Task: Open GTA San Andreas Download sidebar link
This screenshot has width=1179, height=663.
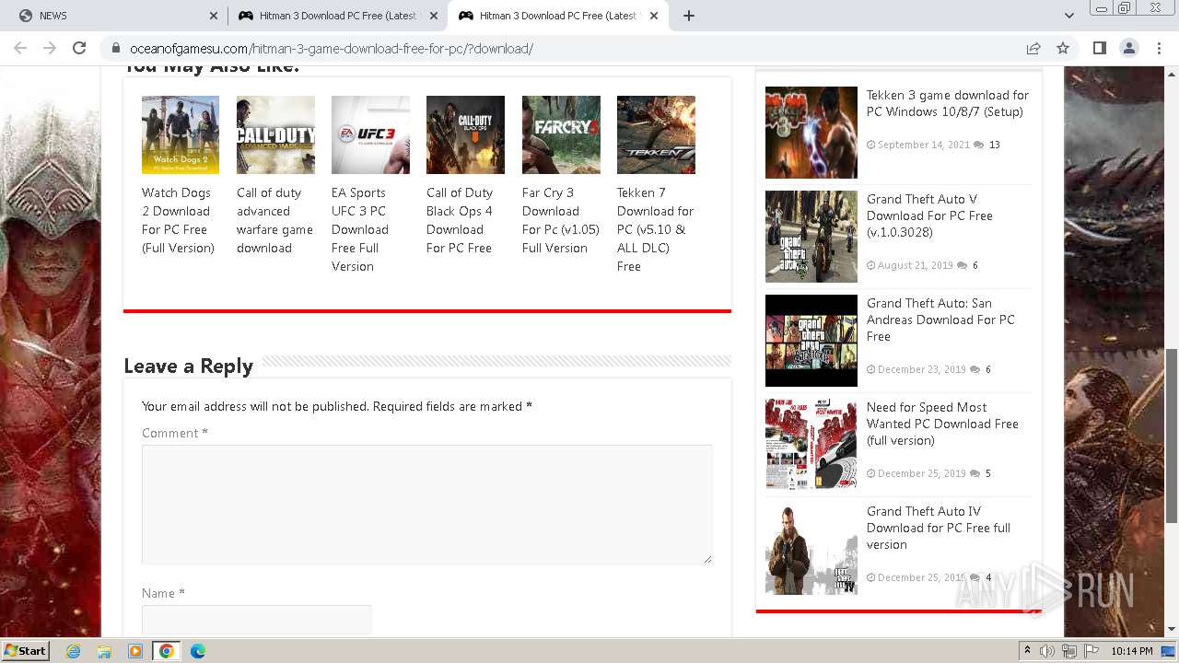Action: tap(940, 320)
